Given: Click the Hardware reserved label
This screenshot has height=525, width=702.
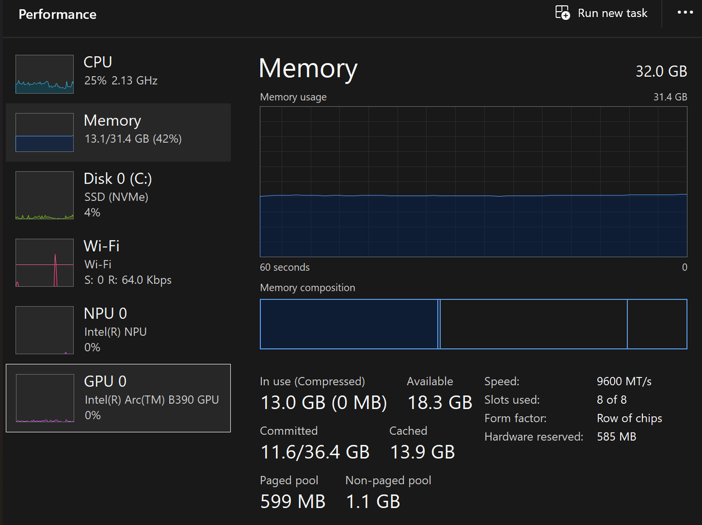Looking at the screenshot, I should point(534,437).
